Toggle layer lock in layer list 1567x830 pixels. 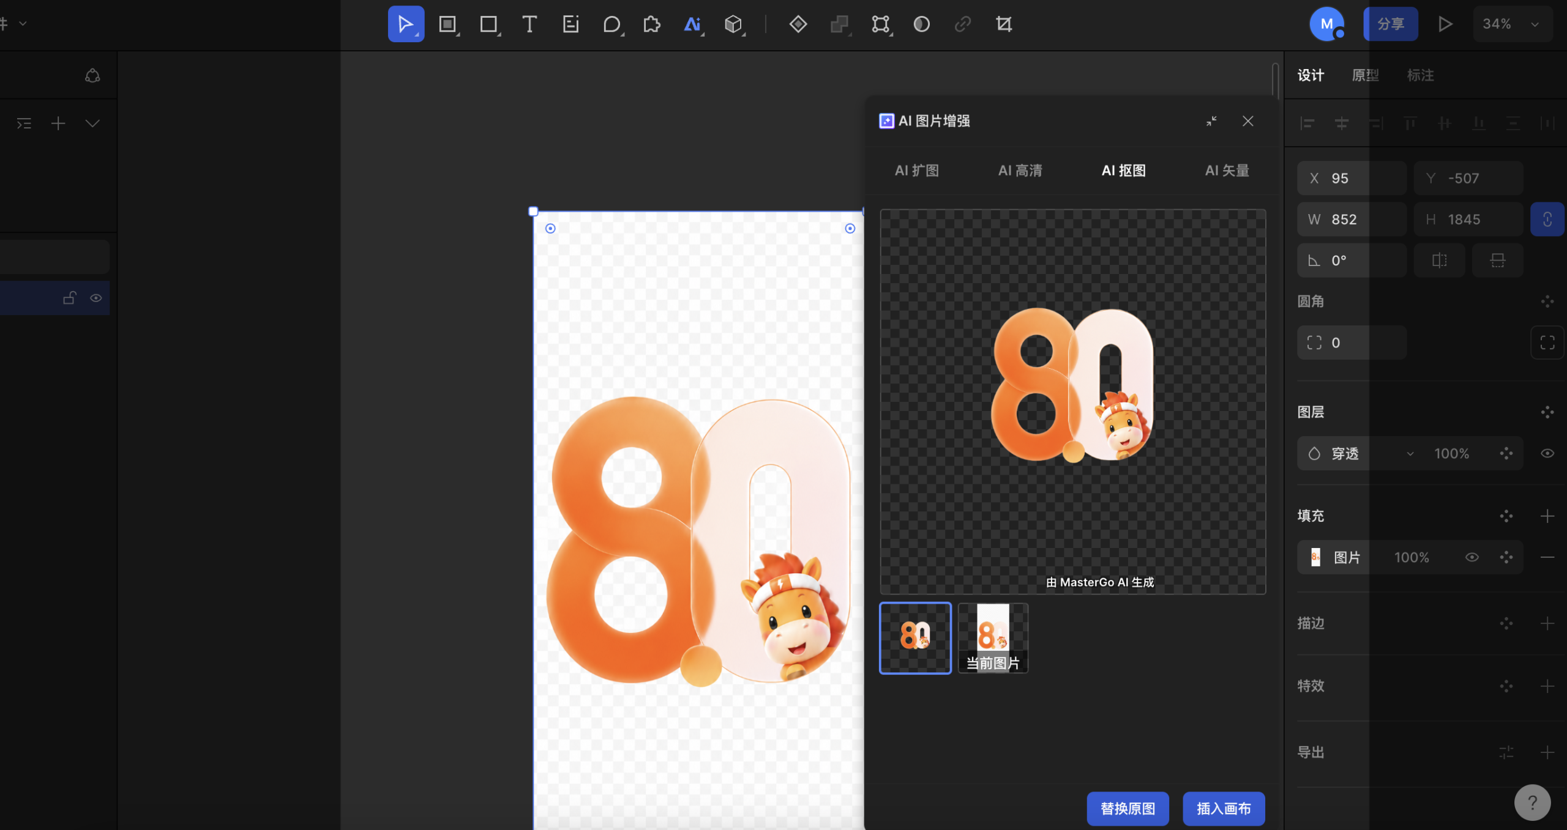click(x=69, y=298)
